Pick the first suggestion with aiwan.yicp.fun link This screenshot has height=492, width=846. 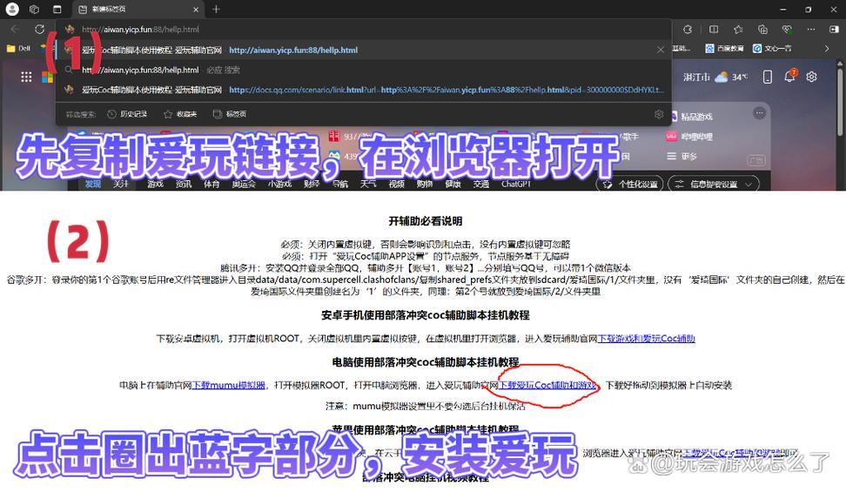(364, 50)
